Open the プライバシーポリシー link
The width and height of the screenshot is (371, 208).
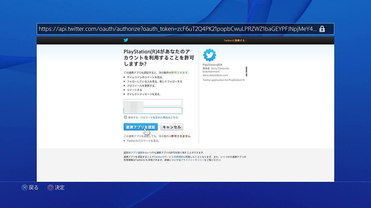point(192,160)
